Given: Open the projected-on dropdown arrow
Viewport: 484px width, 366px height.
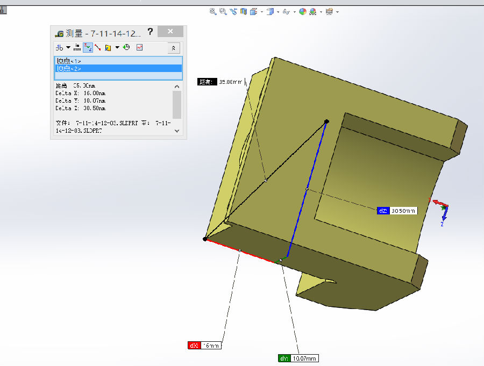Looking at the screenshot, I should (x=117, y=47).
